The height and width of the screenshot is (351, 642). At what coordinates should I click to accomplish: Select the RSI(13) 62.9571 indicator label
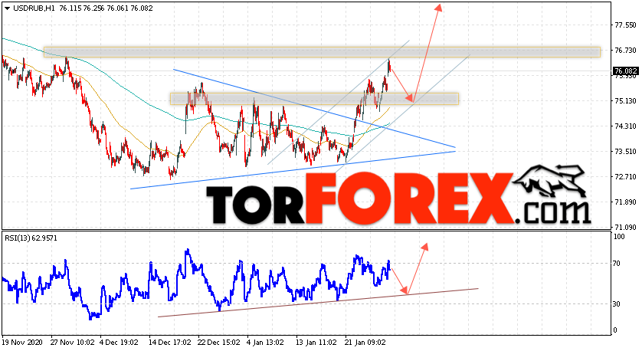tap(31, 238)
